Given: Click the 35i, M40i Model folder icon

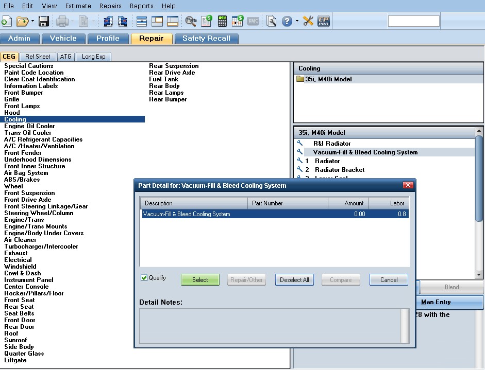Looking at the screenshot, I should point(300,79).
